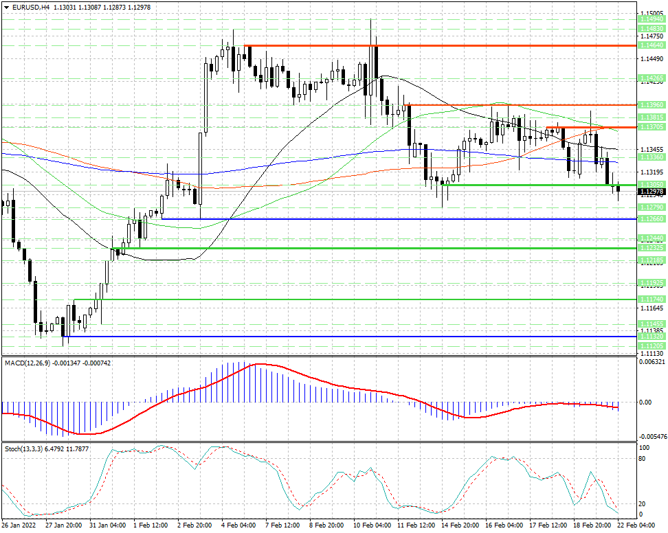Click the OHLC values 1.13031 1.13087 1.12873 1.12978
Screen dimensions: 668x533
pos(102,8)
